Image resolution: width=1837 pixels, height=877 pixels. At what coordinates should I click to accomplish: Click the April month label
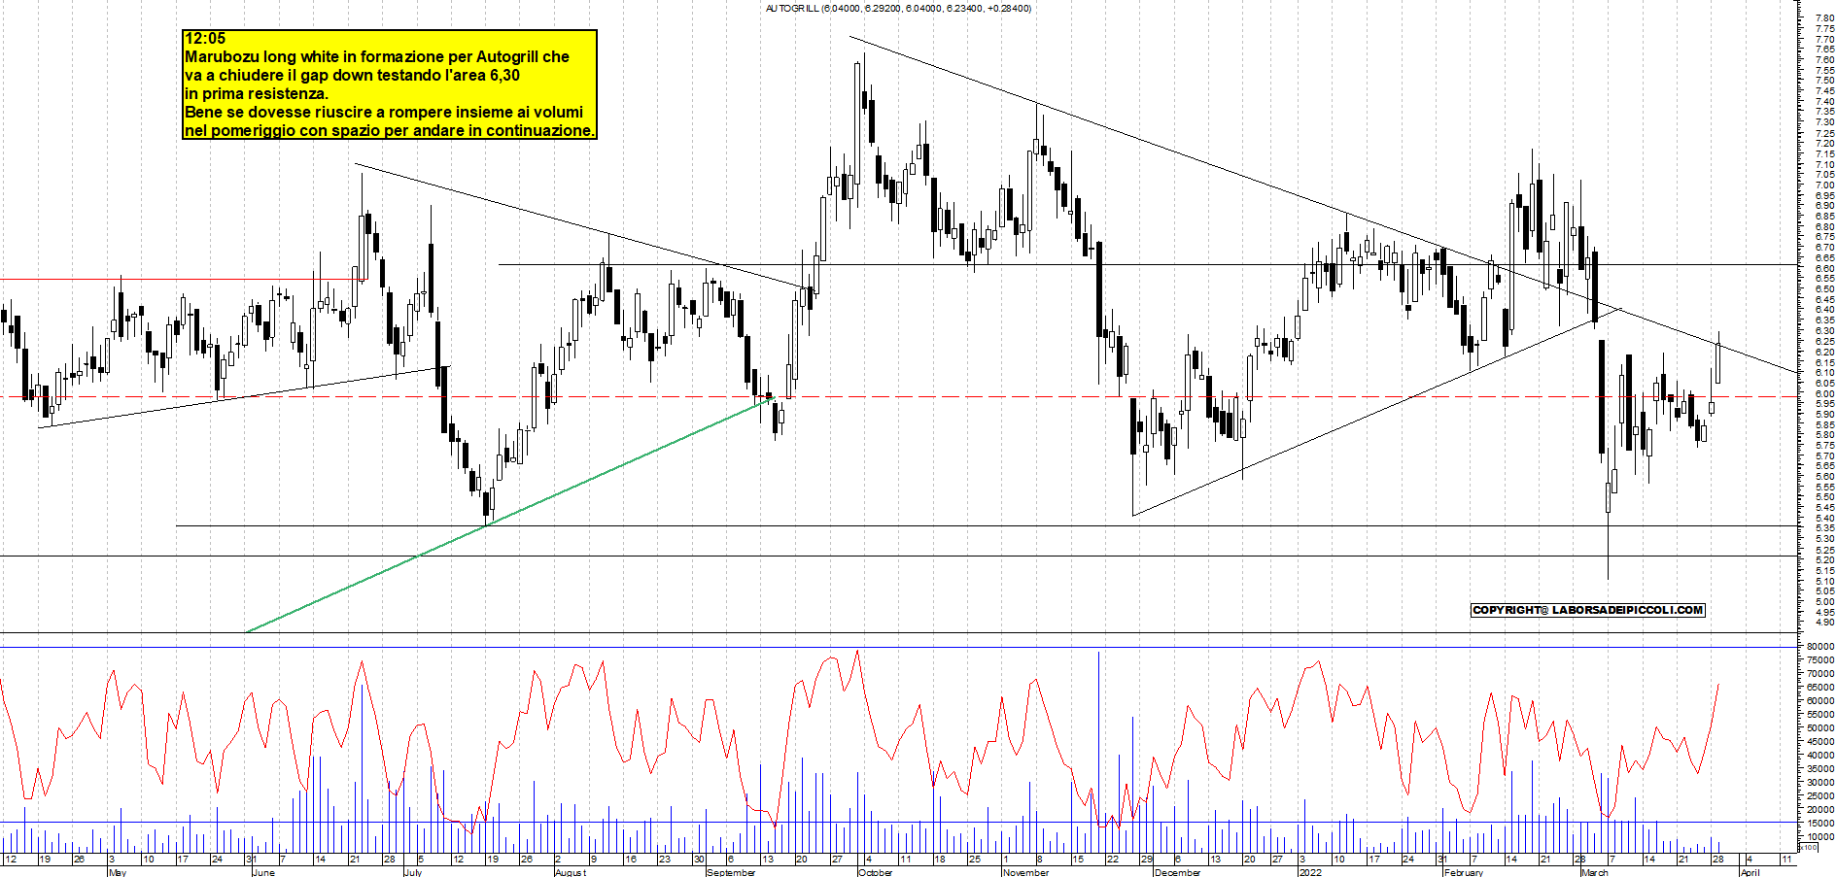tap(1750, 872)
